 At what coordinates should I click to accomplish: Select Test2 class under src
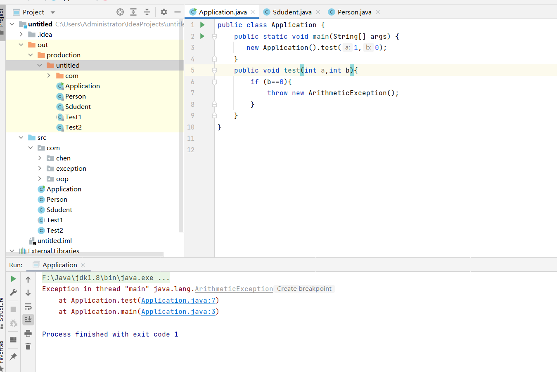pyautogui.click(x=55, y=230)
